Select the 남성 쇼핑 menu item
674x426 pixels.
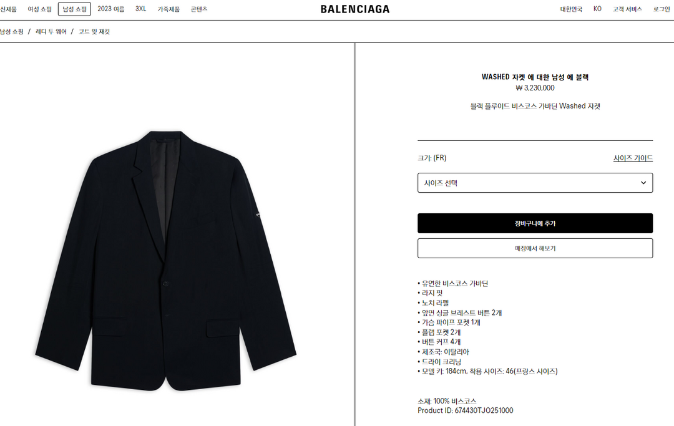tap(74, 9)
